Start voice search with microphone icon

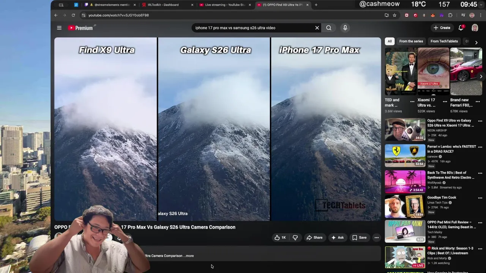click(345, 28)
